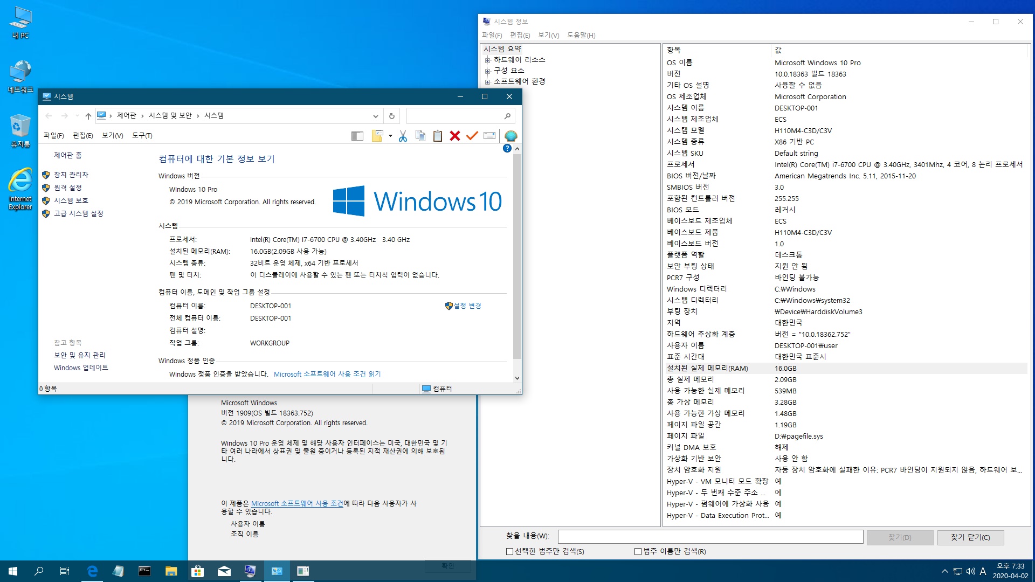Image resolution: width=1035 pixels, height=582 pixels.
Task: Open the recent locations dropdown beside forward arrow
Action: tap(77, 116)
